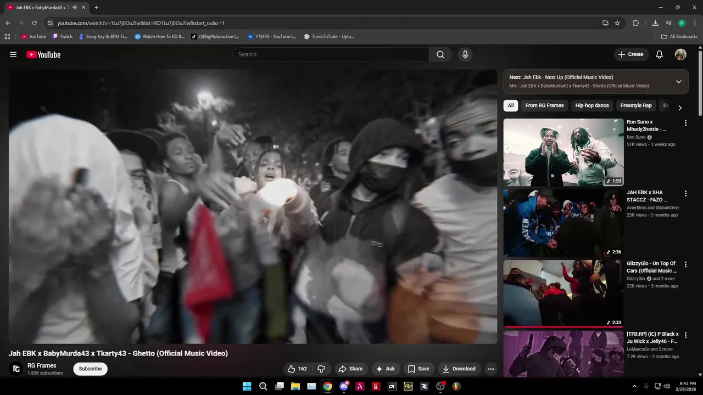
Task: Open FL Studio from taskbar
Action: click(x=456, y=386)
